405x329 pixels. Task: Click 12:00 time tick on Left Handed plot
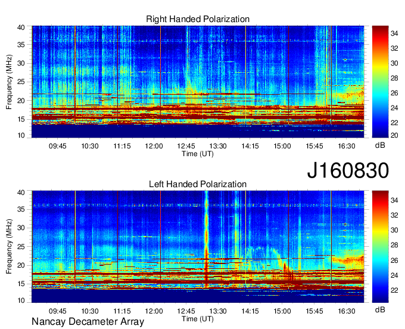(x=154, y=311)
